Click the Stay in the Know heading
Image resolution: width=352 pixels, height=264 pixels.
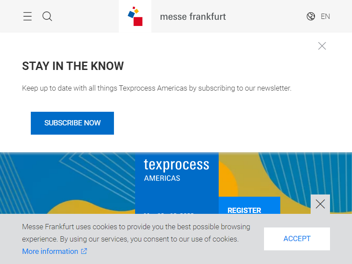(x=73, y=66)
